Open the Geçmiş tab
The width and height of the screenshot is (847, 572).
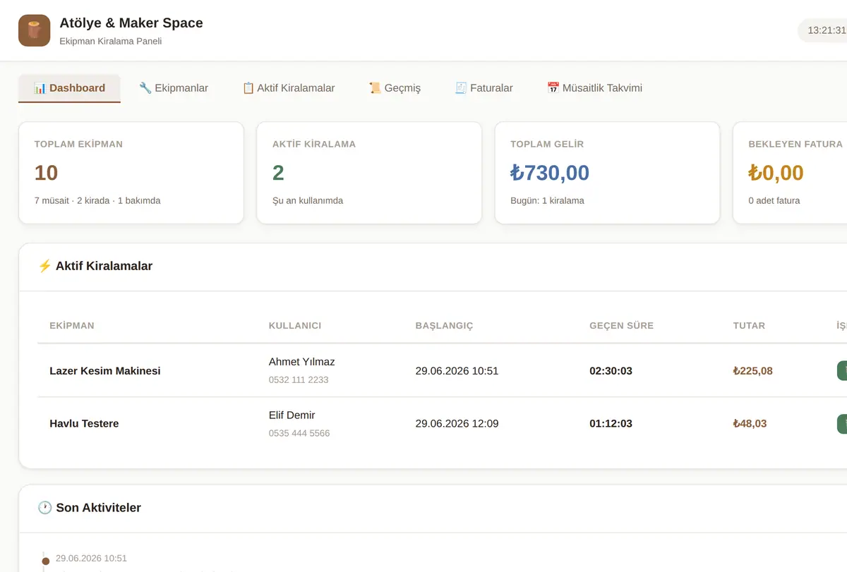[x=395, y=88]
